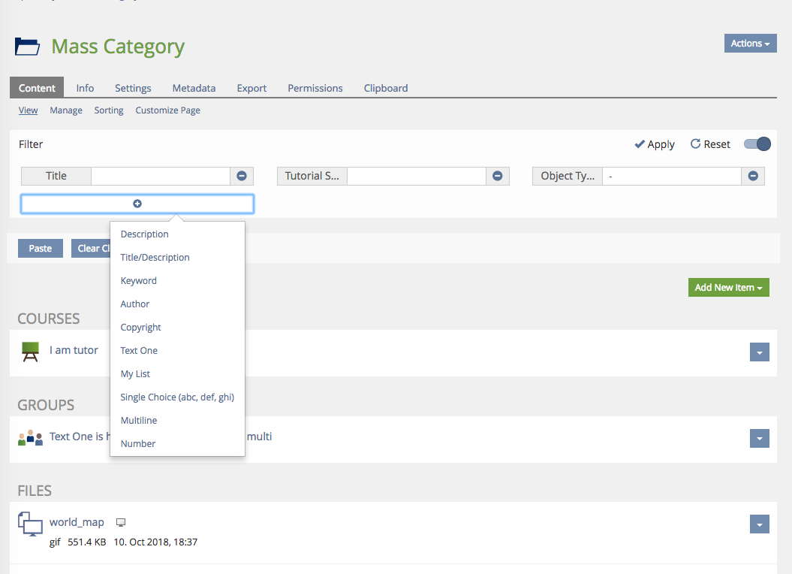Switch to the Metadata tab
Image resolution: width=792 pixels, height=574 pixels.
click(x=194, y=88)
